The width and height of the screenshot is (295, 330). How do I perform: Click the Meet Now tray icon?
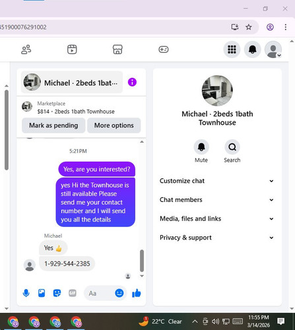(205, 321)
